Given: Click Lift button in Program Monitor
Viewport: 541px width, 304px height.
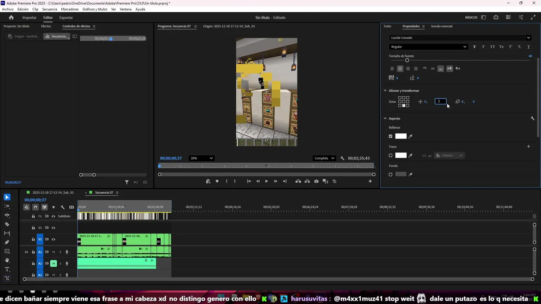Looking at the screenshot, I should [x=298, y=181].
